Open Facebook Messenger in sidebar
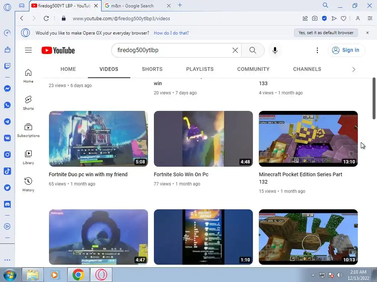 [7, 88]
